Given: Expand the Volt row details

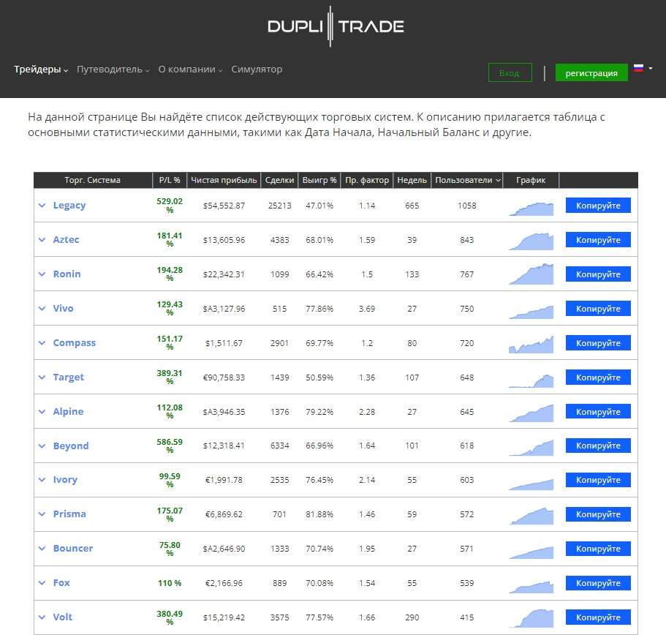Looking at the screenshot, I should (x=42, y=617).
